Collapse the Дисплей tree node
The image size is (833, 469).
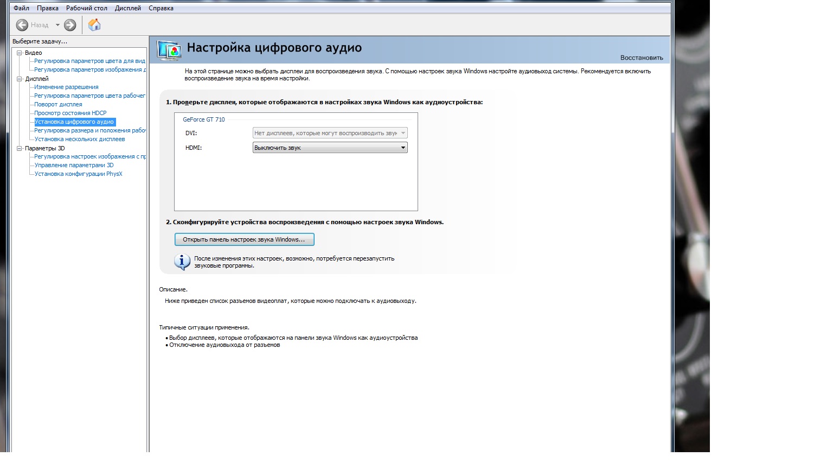pyautogui.click(x=20, y=79)
